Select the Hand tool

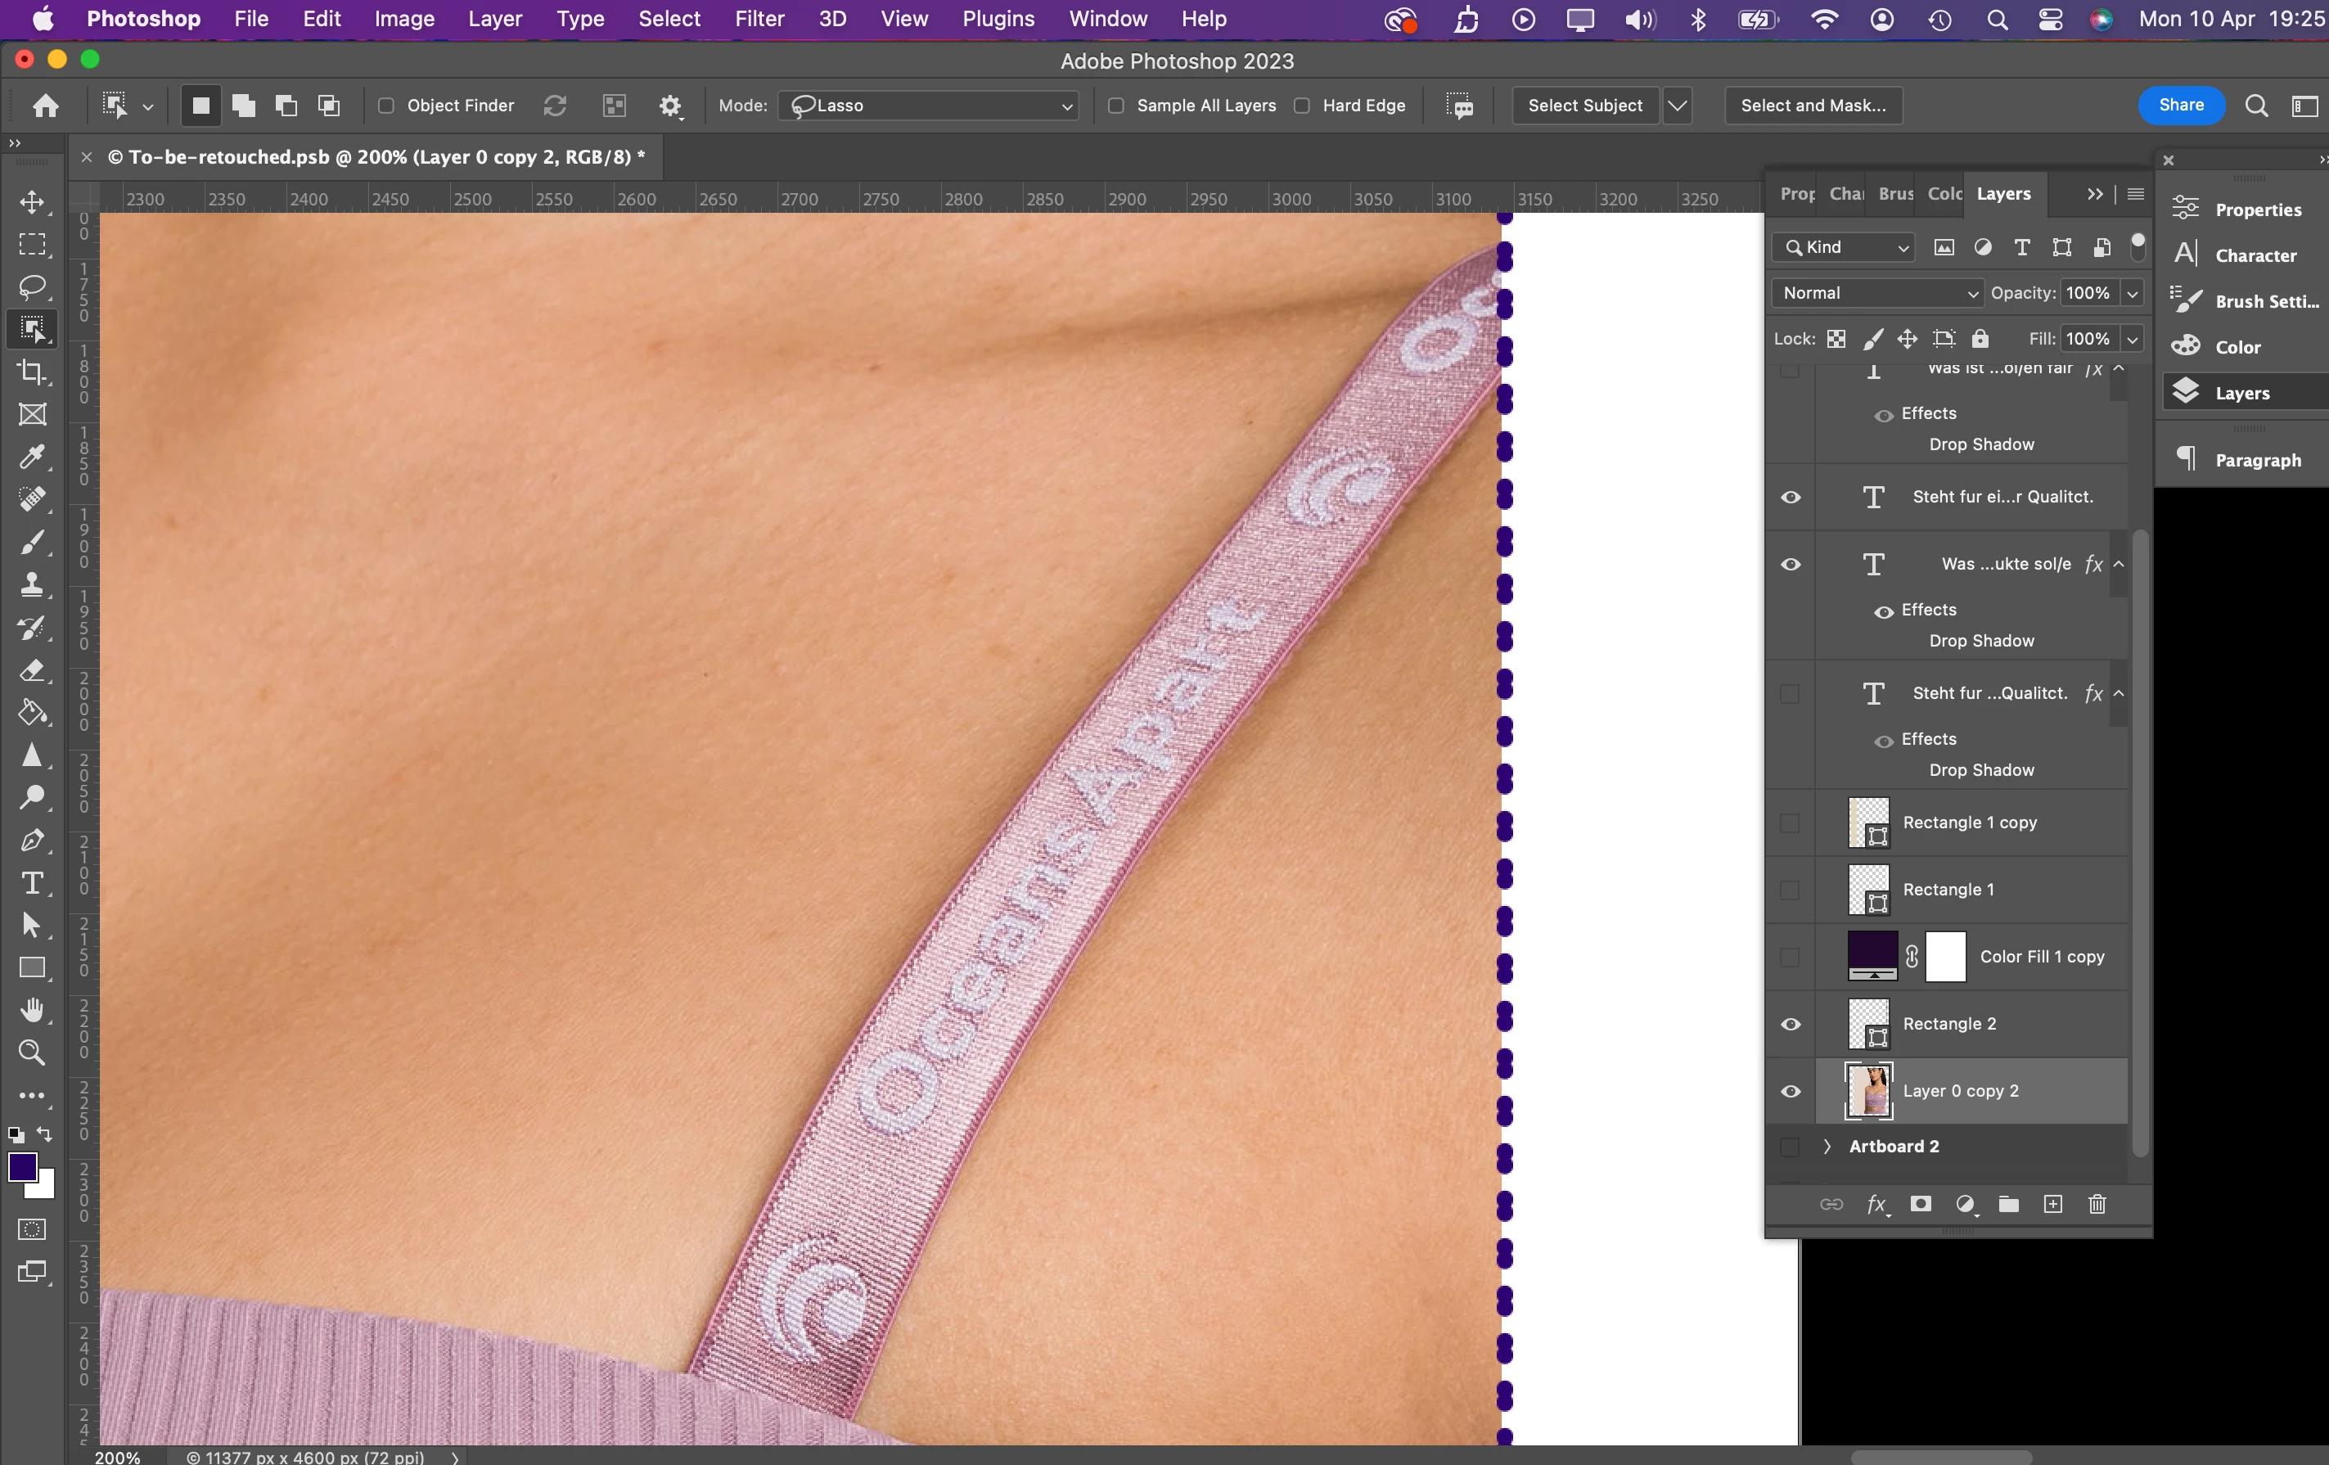click(32, 1011)
